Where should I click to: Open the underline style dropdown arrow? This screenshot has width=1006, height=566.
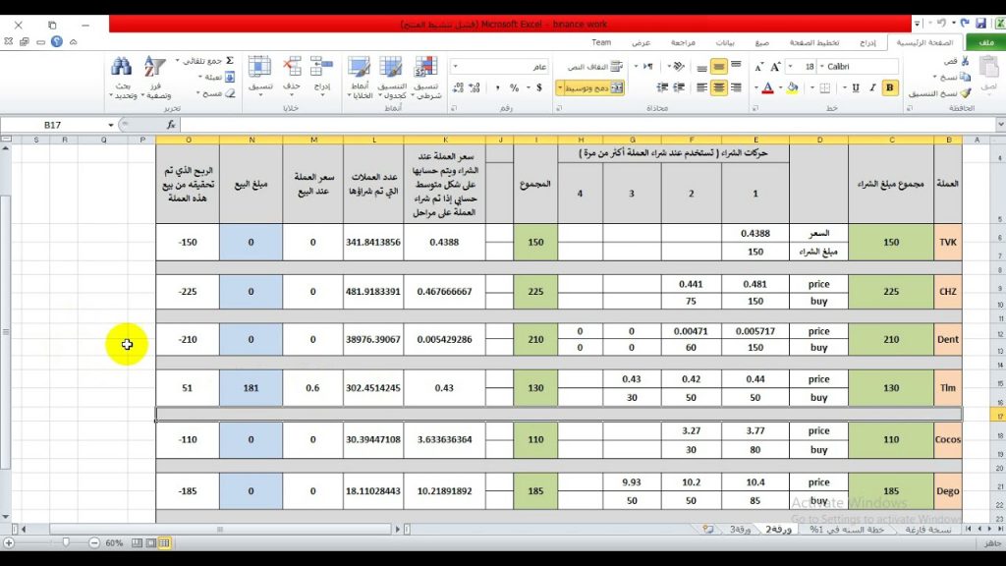844,87
